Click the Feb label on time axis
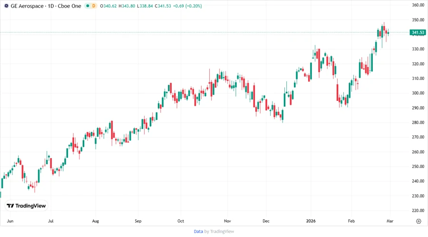This screenshot has width=428, height=237. [x=351, y=221]
